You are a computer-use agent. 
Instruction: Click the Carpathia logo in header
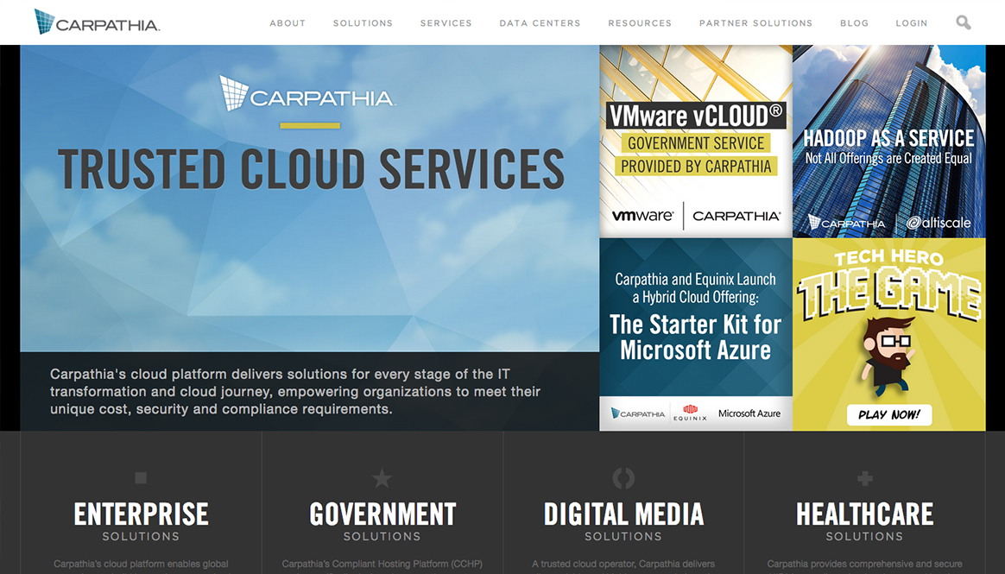pos(97,22)
